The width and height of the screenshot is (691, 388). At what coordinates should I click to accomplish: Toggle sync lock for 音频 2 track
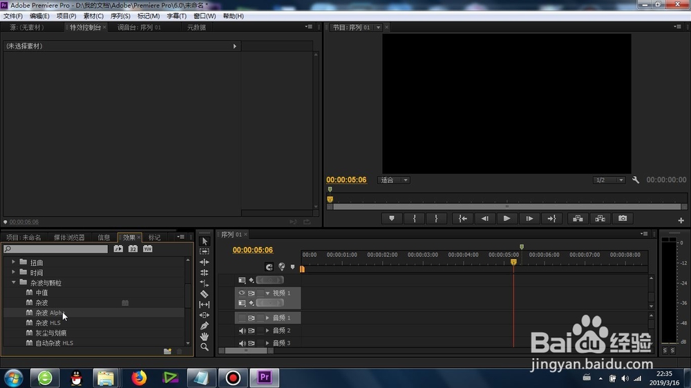pos(252,330)
